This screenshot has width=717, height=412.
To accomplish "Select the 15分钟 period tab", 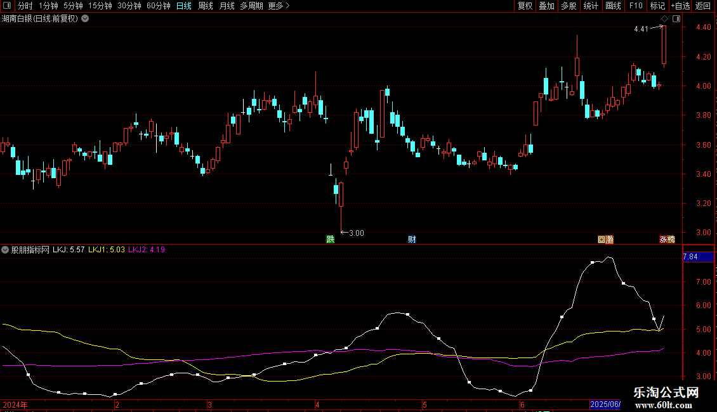I will tap(100, 6).
